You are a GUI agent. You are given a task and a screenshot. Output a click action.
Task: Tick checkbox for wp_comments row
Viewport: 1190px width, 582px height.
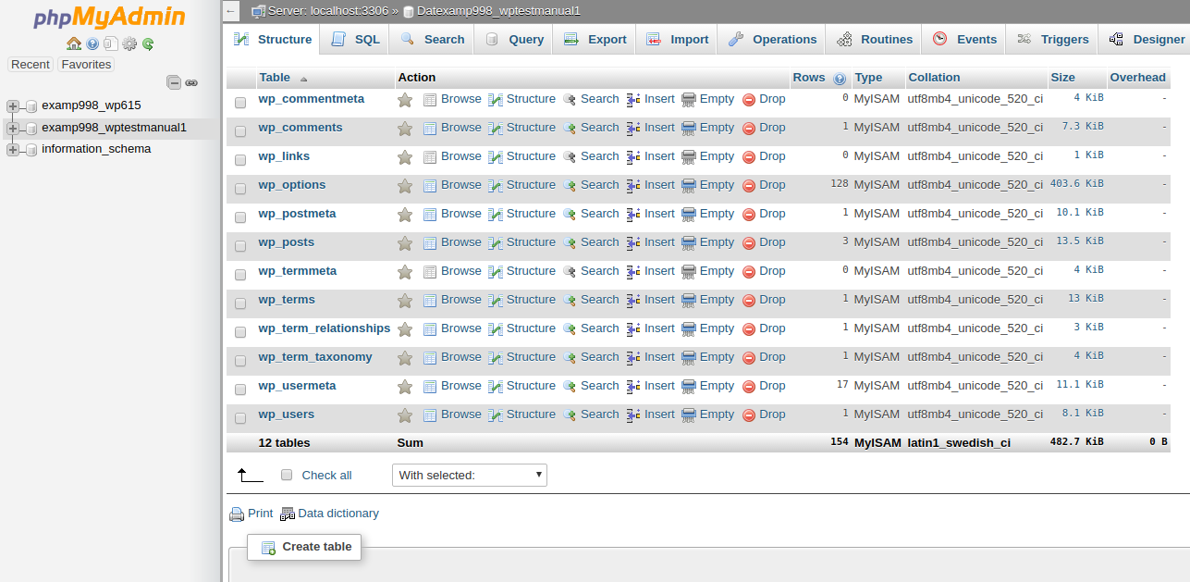(240, 131)
